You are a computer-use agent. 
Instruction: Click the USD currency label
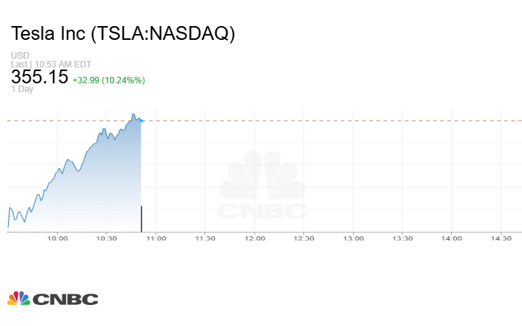20,55
